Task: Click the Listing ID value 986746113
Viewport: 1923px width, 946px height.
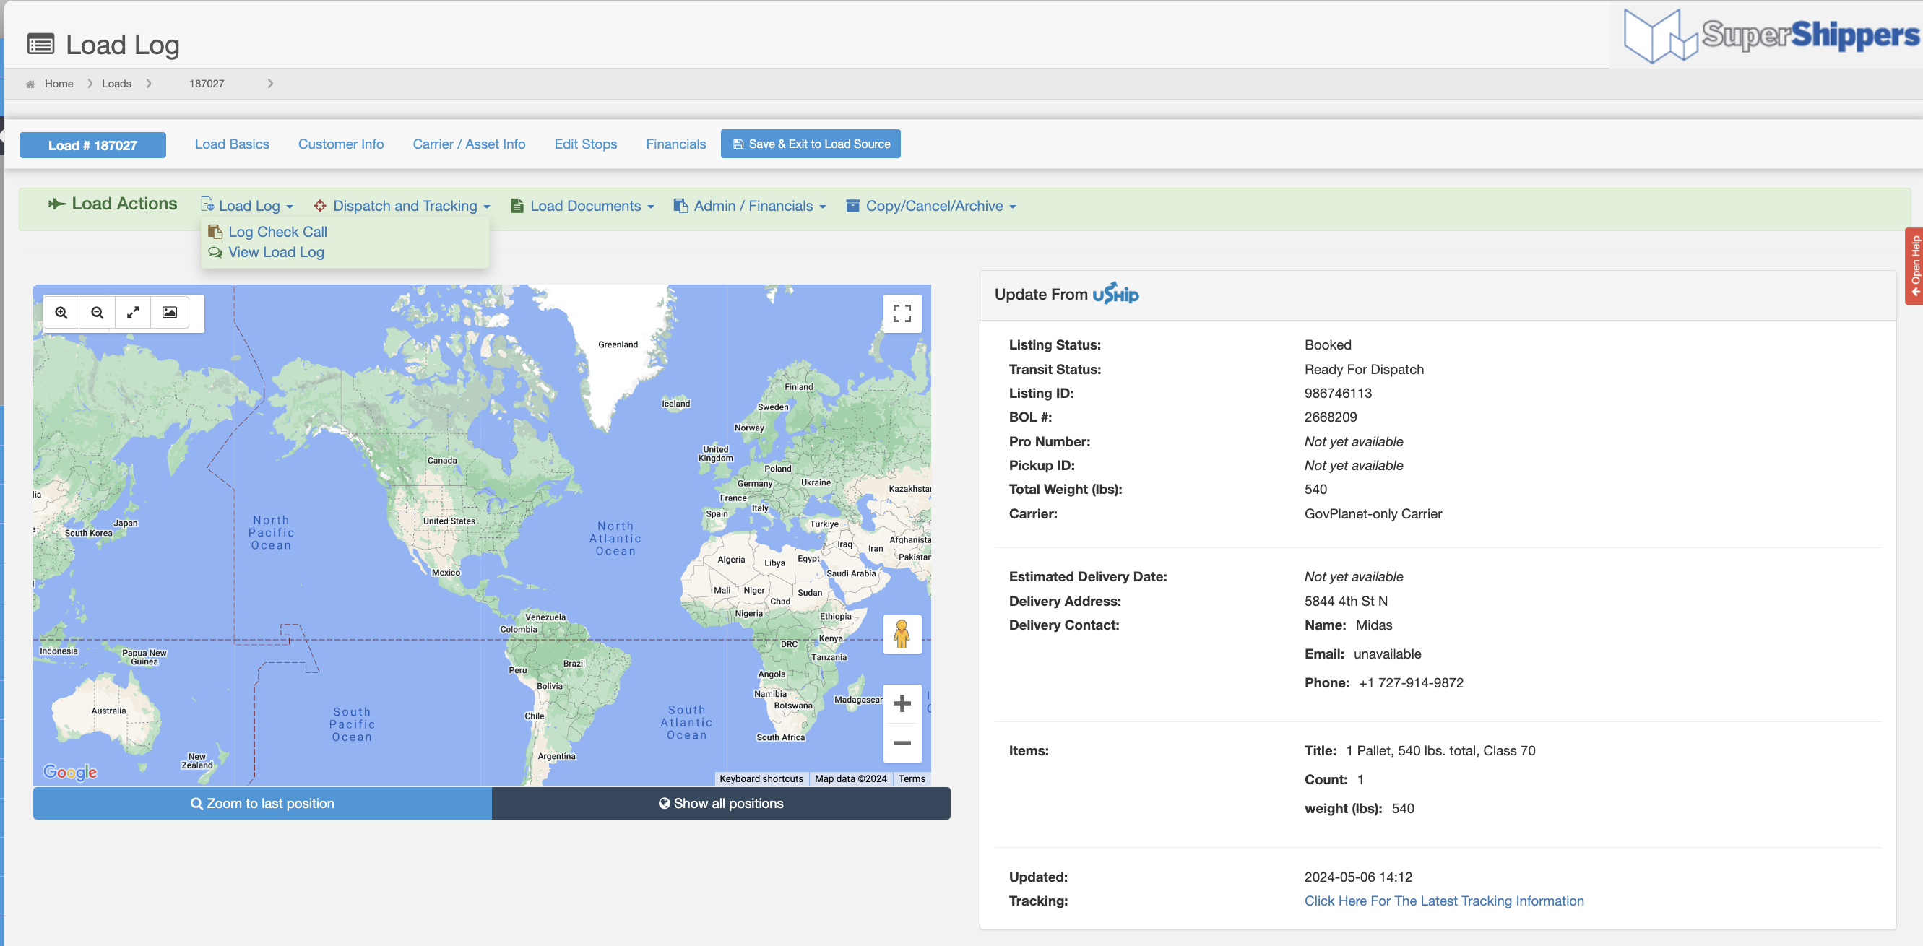Action: click(1339, 393)
